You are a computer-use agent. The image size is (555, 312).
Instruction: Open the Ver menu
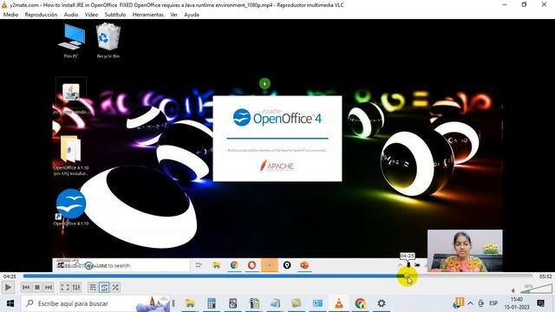pos(173,15)
